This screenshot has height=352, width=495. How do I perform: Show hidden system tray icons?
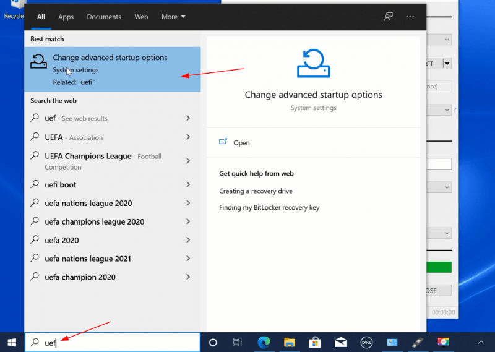point(481,342)
